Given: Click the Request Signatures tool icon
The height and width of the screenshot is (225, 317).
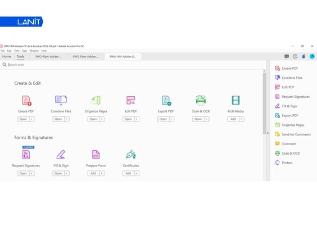Looking at the screenshot, I should (x=26, y=155).
